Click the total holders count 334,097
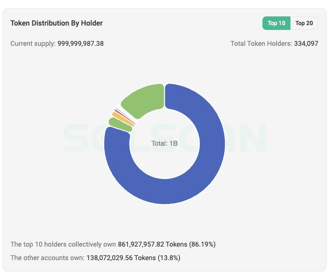This screenshot has width=333, height=277. click(306, 44)
